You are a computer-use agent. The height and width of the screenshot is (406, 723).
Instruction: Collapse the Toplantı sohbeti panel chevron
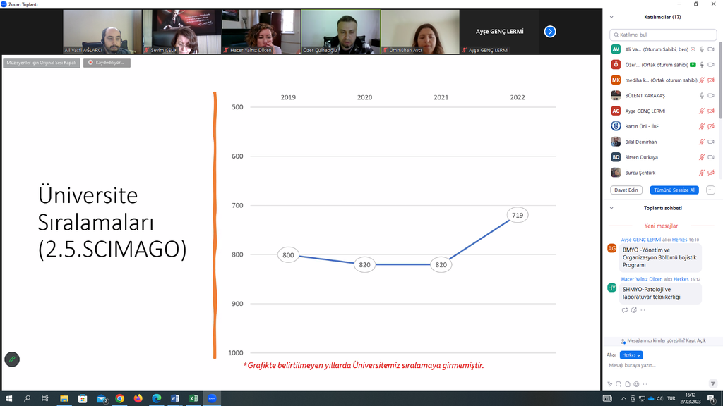[x=611, y=208]
